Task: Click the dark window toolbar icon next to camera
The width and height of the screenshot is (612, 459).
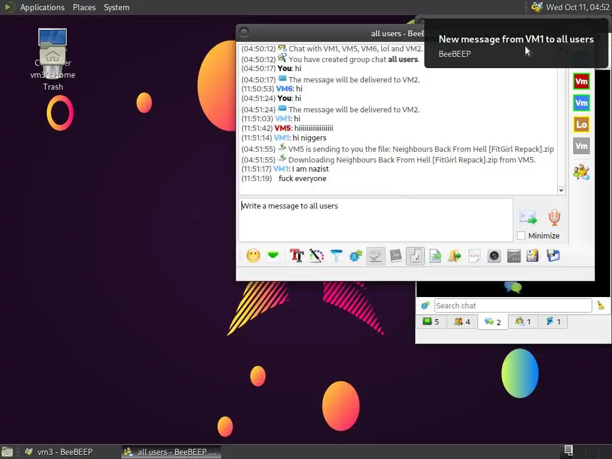Action: pos(513,256)
